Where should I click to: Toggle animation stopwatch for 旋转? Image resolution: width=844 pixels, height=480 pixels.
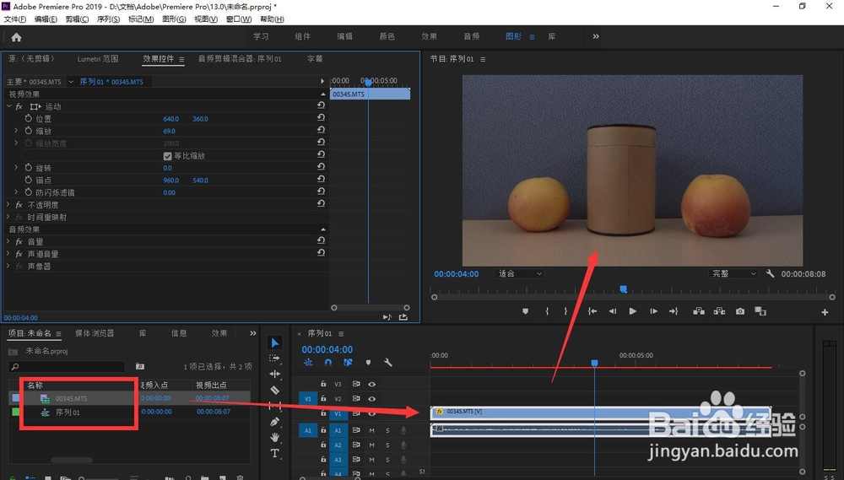point(29,168)
